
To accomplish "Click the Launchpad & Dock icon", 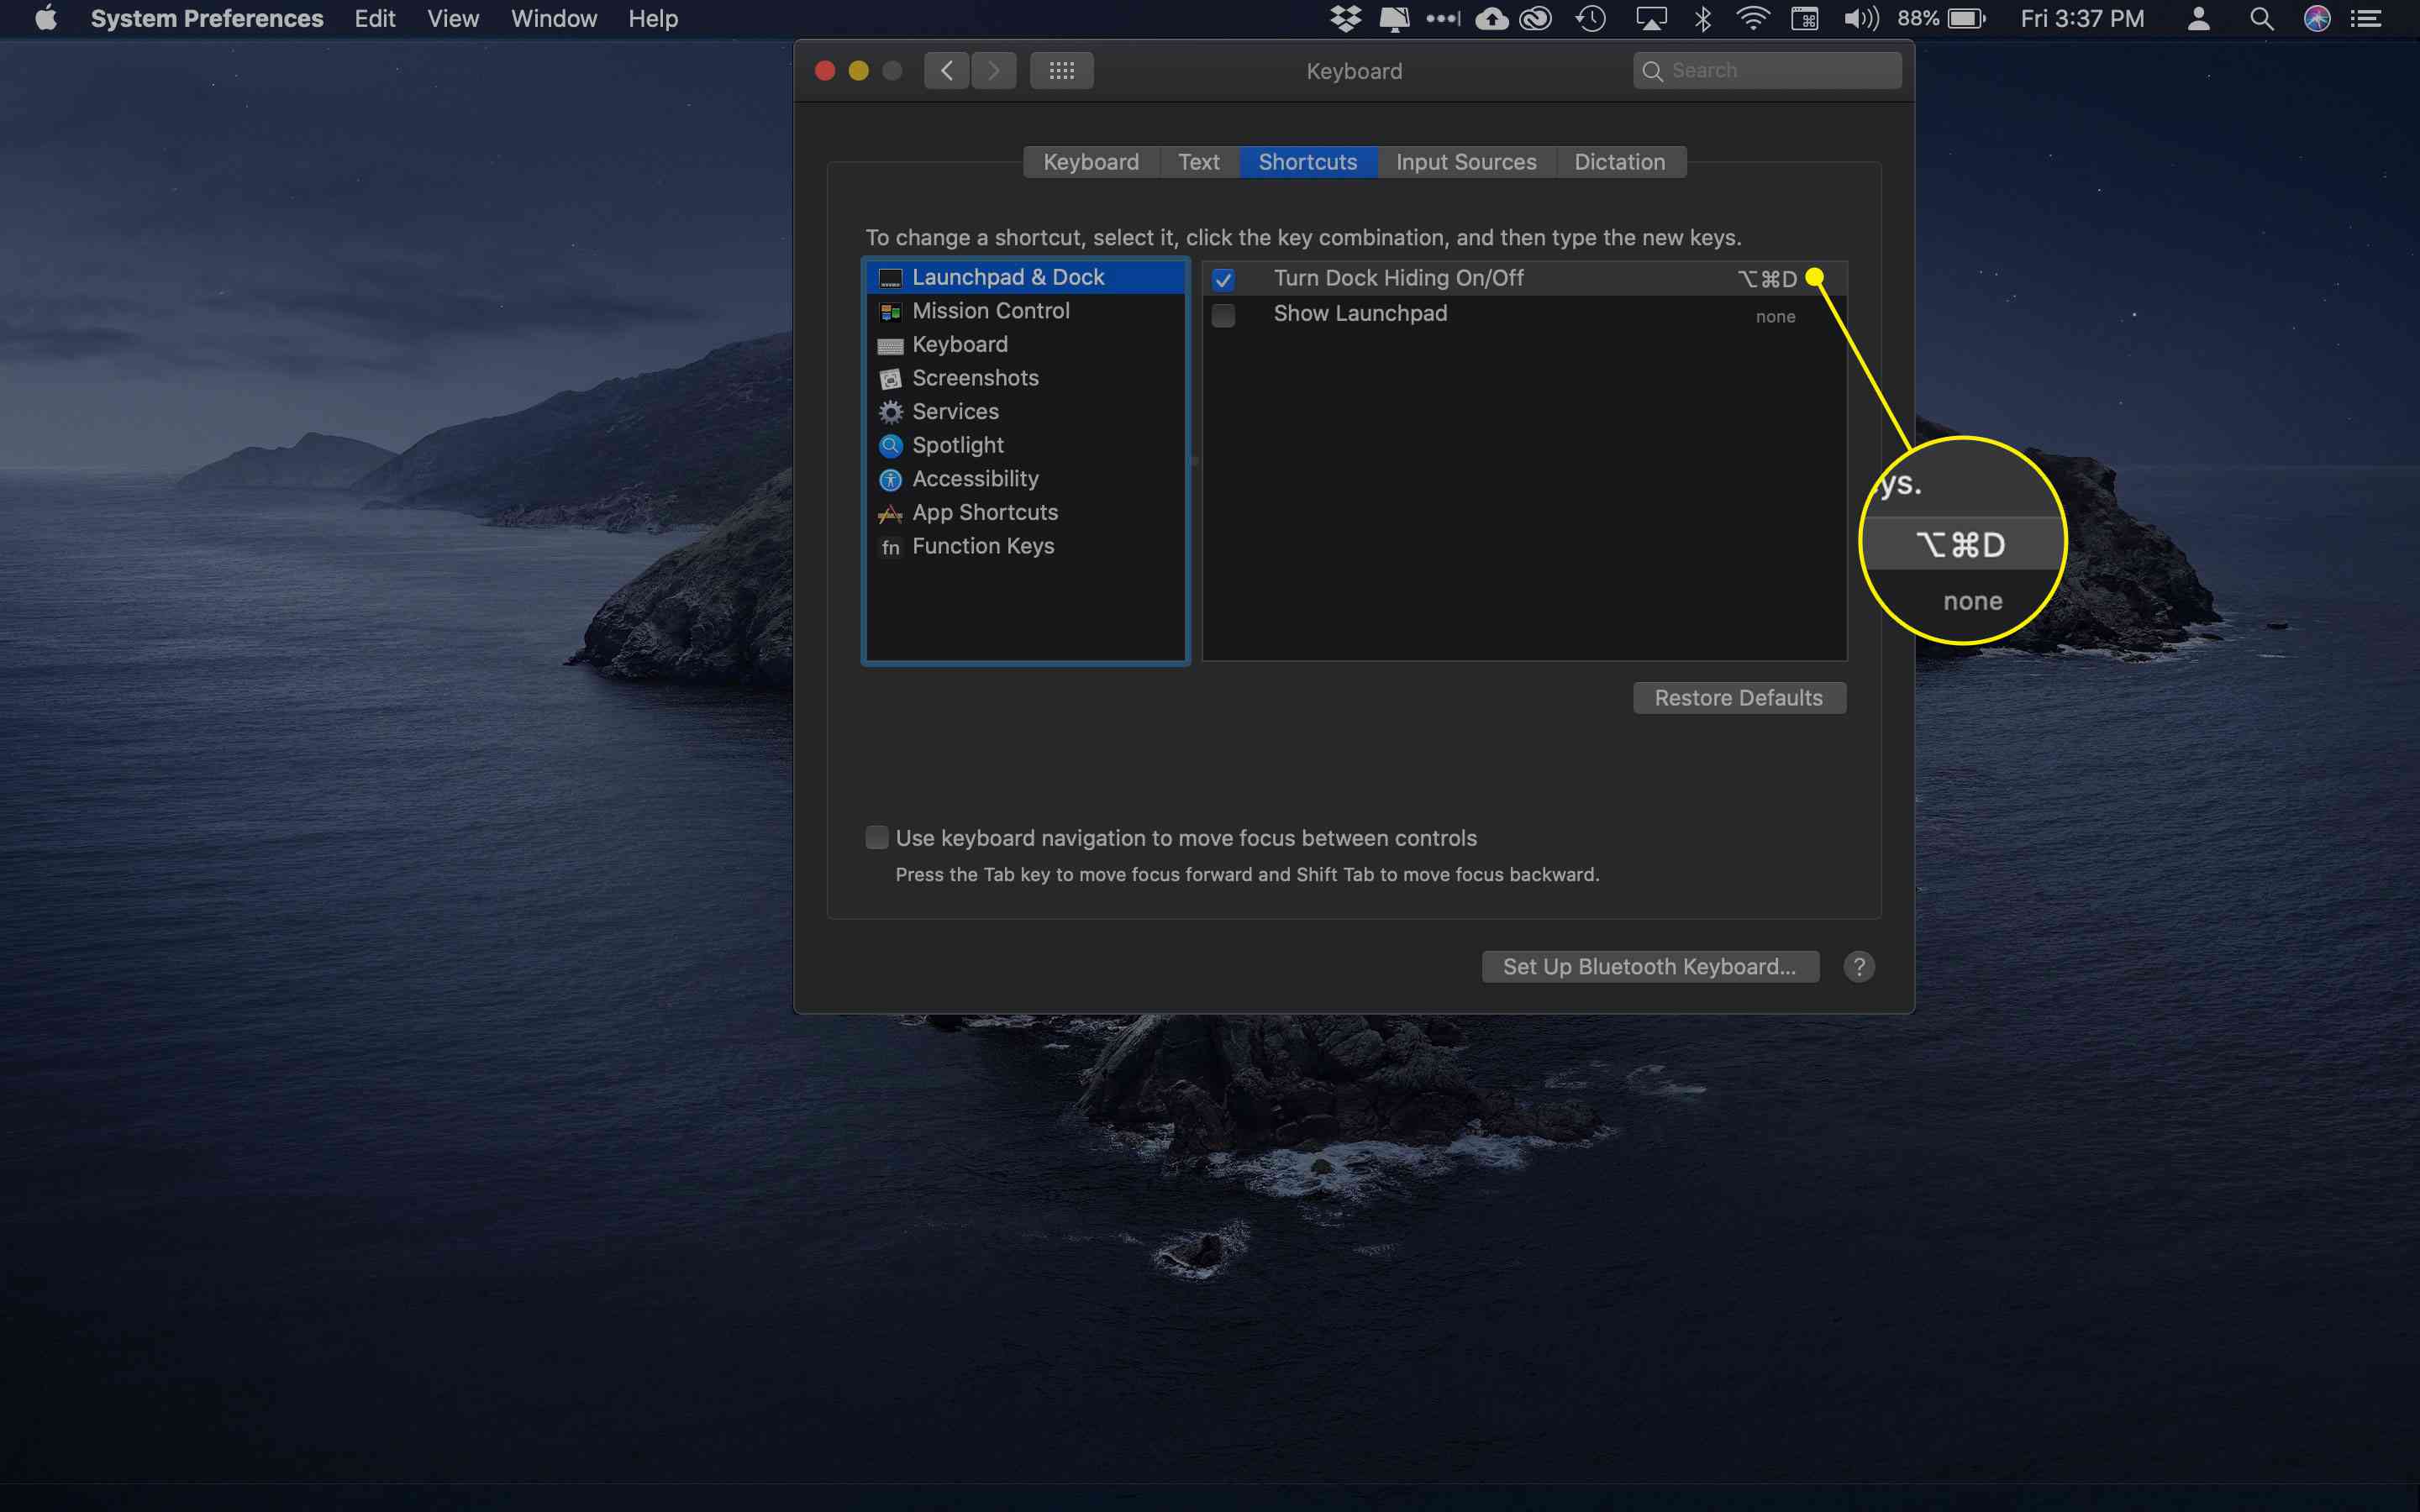I will tap(891, 277).
